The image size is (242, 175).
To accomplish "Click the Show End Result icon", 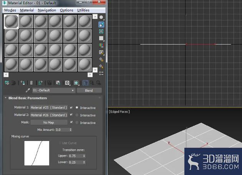I will (85, 83).
